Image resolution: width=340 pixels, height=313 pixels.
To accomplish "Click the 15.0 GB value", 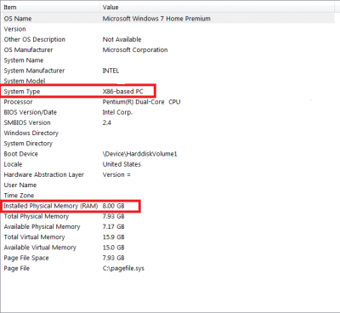I will (113, 248).
